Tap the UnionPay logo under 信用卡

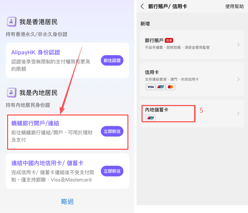coord(160,87)
